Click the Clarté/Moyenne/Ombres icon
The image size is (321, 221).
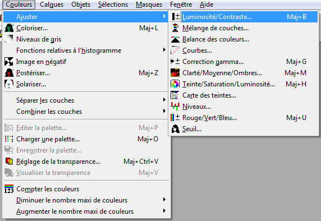(x=175, y=73)
